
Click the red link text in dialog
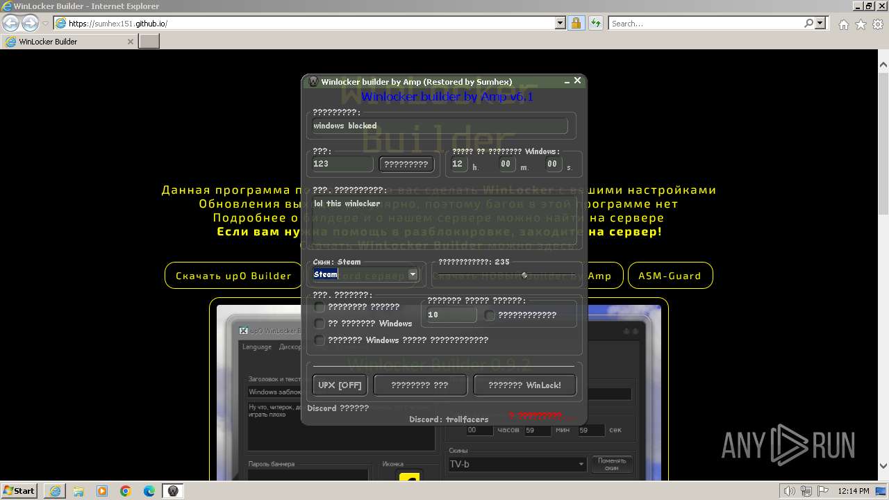[542, 416]
